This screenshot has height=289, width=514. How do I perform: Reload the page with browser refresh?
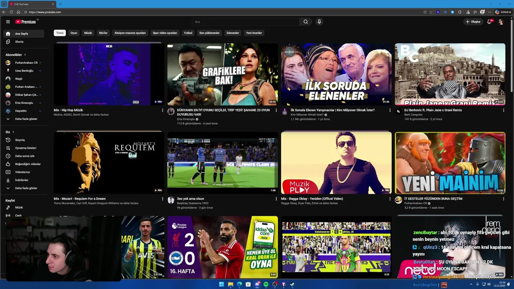[11, 12]
